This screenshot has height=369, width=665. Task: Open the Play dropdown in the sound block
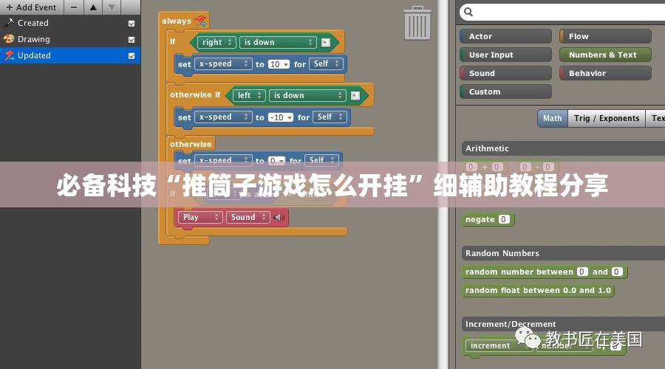(200, 217)
